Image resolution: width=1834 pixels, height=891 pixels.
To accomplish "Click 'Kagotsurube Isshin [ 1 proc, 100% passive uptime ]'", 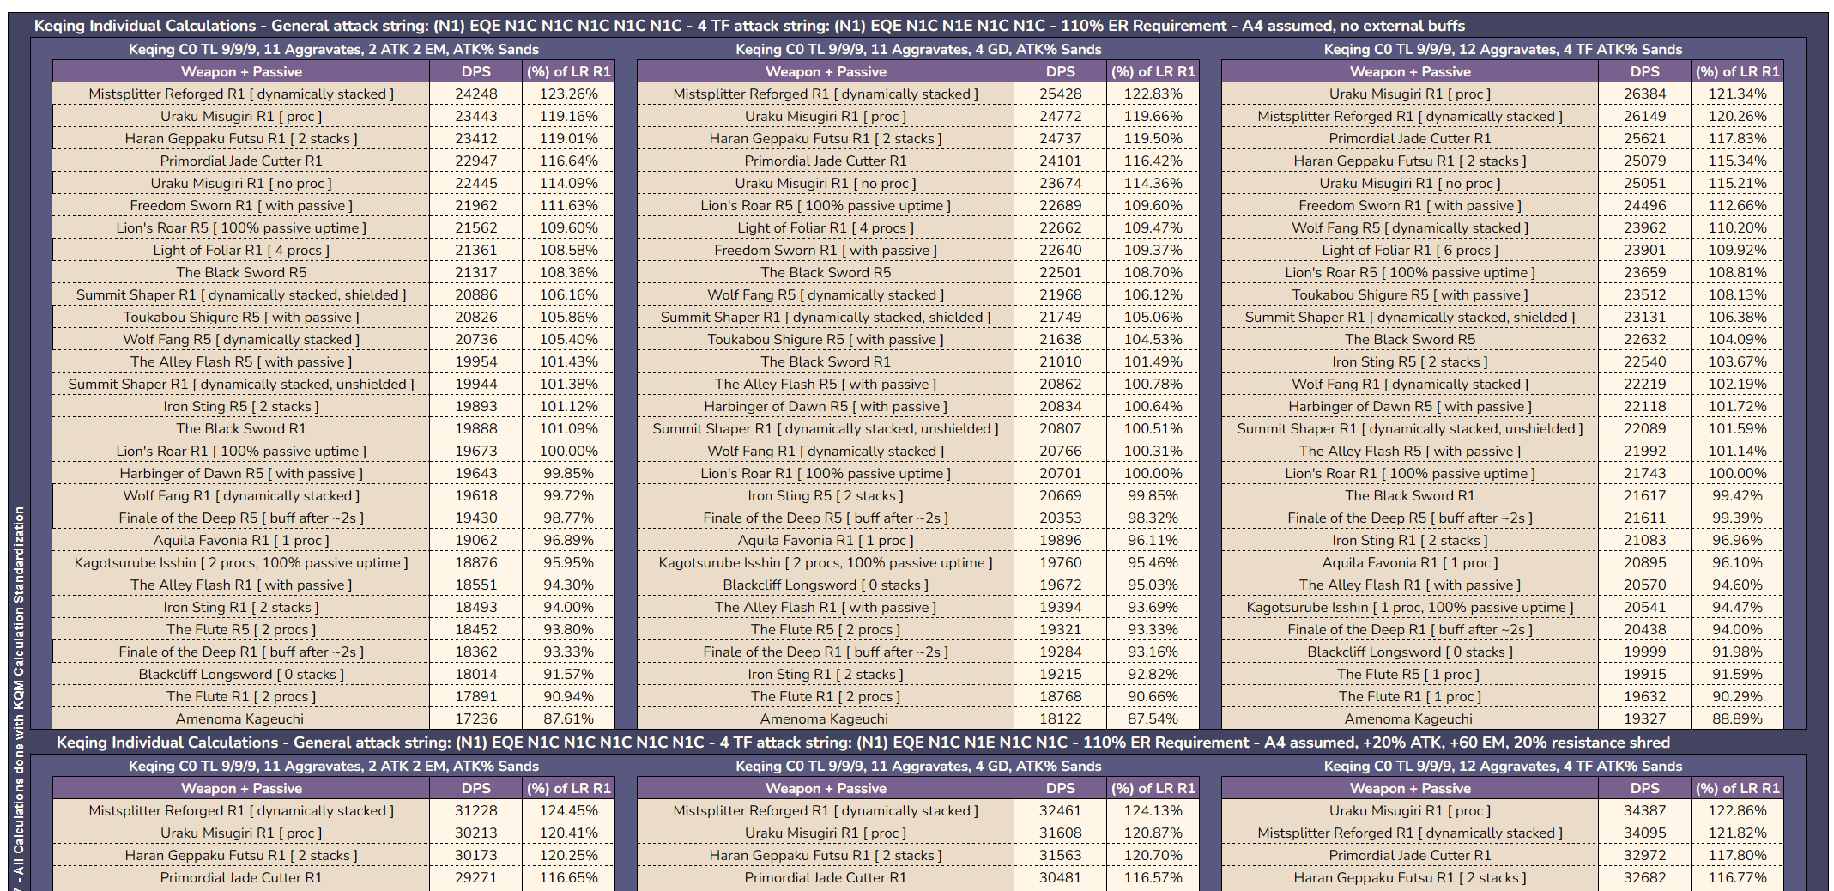I will [x=1410, y=607].
